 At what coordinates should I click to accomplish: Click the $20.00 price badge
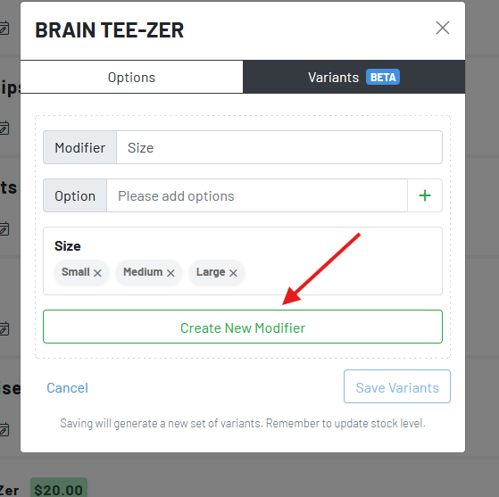(x=59, y=488)
